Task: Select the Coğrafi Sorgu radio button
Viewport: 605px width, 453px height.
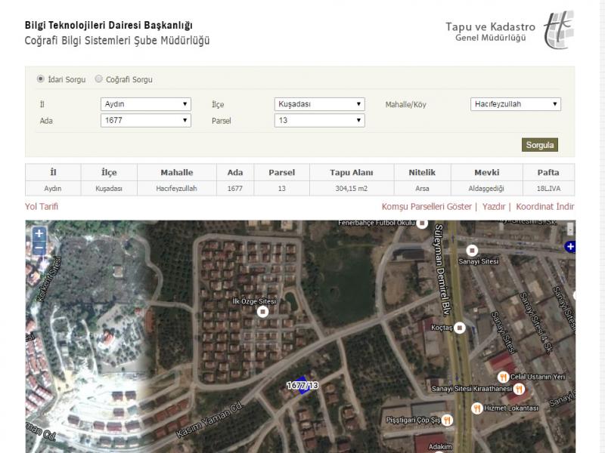Action: (x=99, y=79)
